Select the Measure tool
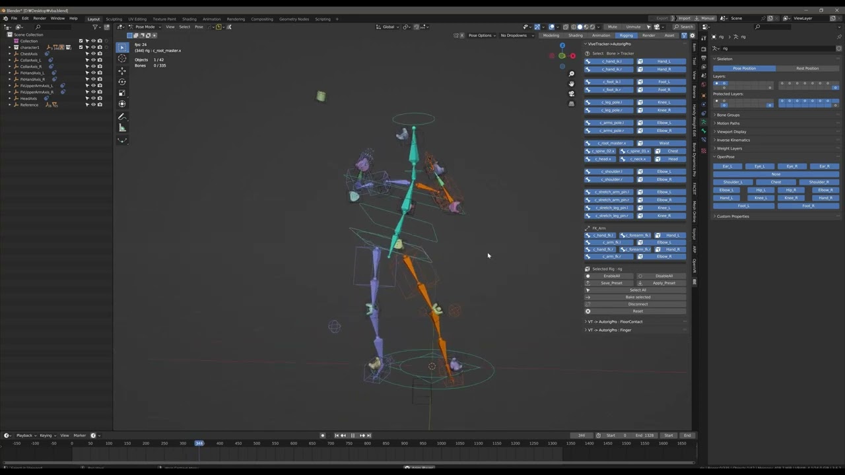This screenshot has width=845, height=475. tap(122, 128)
